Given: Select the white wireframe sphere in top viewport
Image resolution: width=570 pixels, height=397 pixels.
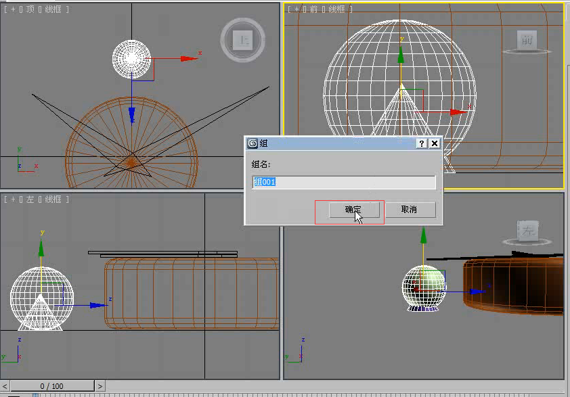Looking at the screenshot, I should pyautogui.click(x=131, y=59).
